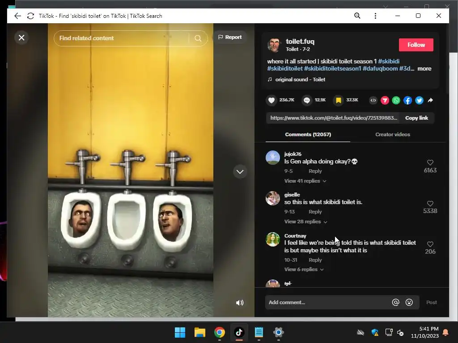Open File Explorer from taskbar

click(200, 332)
